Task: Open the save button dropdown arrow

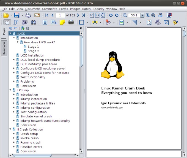Action: 22,15
